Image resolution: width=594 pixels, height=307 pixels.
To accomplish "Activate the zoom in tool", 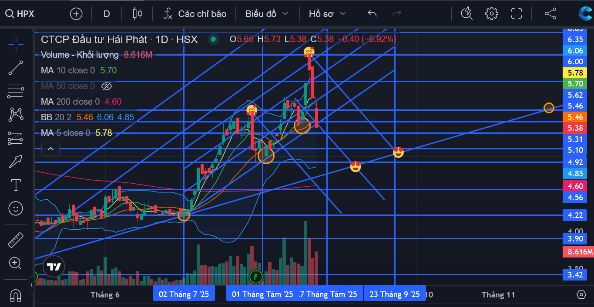I will pos(16,263).
